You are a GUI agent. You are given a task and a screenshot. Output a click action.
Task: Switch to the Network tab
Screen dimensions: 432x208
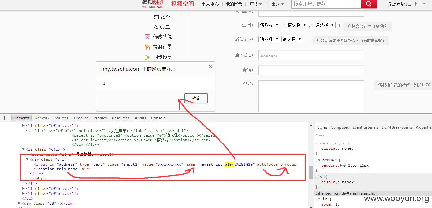click(x=42, y=118)
